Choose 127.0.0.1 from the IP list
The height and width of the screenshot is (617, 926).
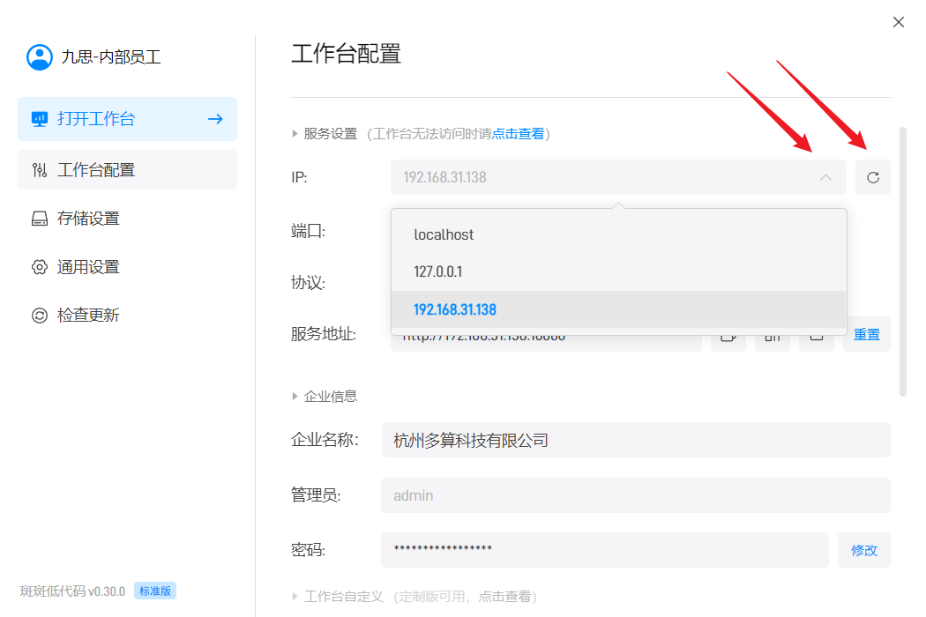point(619,271)
